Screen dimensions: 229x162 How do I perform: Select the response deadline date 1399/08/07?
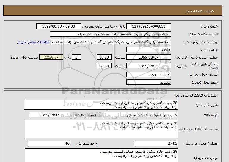click(148, 57)
